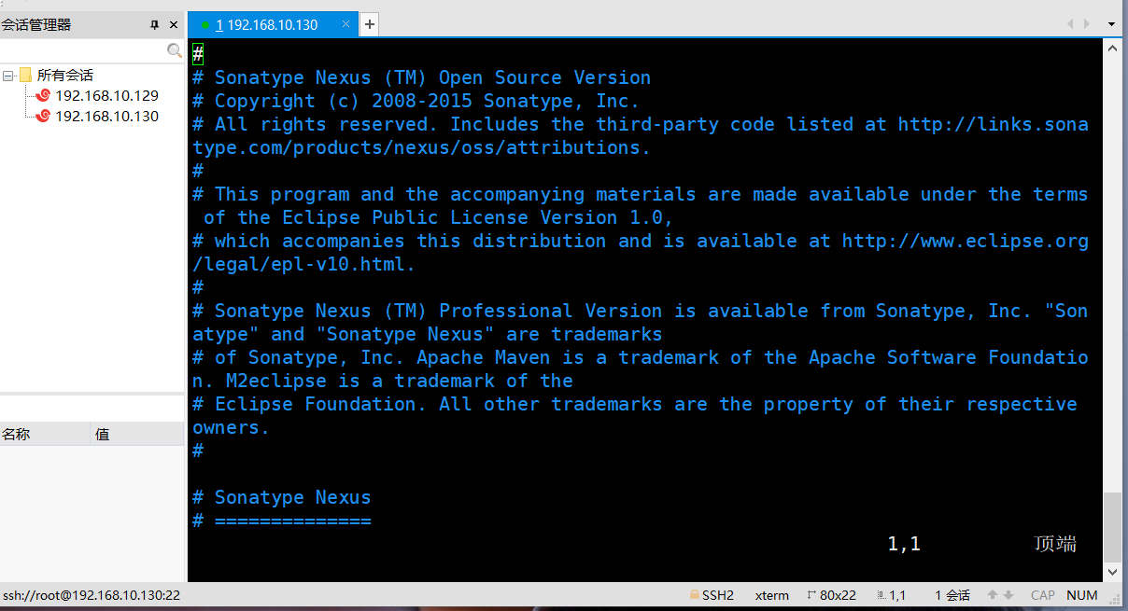Click the status bar up arrow
The width and height of the screenshot is (1128, 611).
993,595
